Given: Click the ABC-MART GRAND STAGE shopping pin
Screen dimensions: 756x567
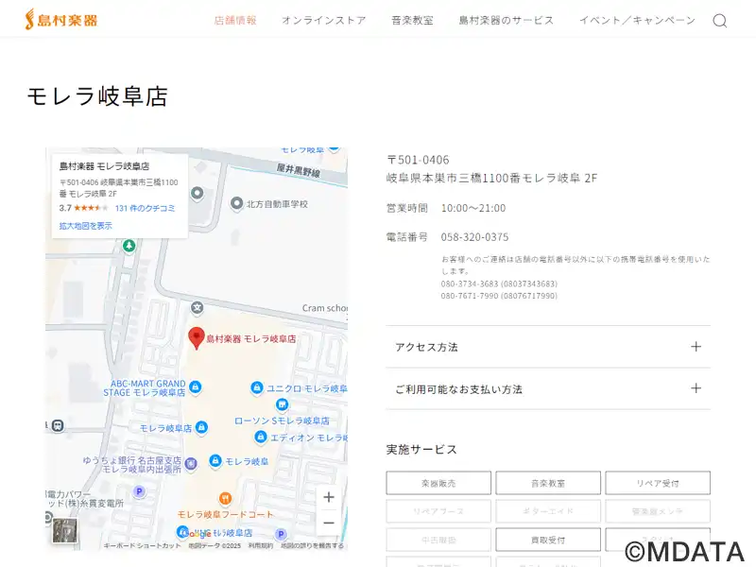Looking at the screenshot, I should coord(196,387).
